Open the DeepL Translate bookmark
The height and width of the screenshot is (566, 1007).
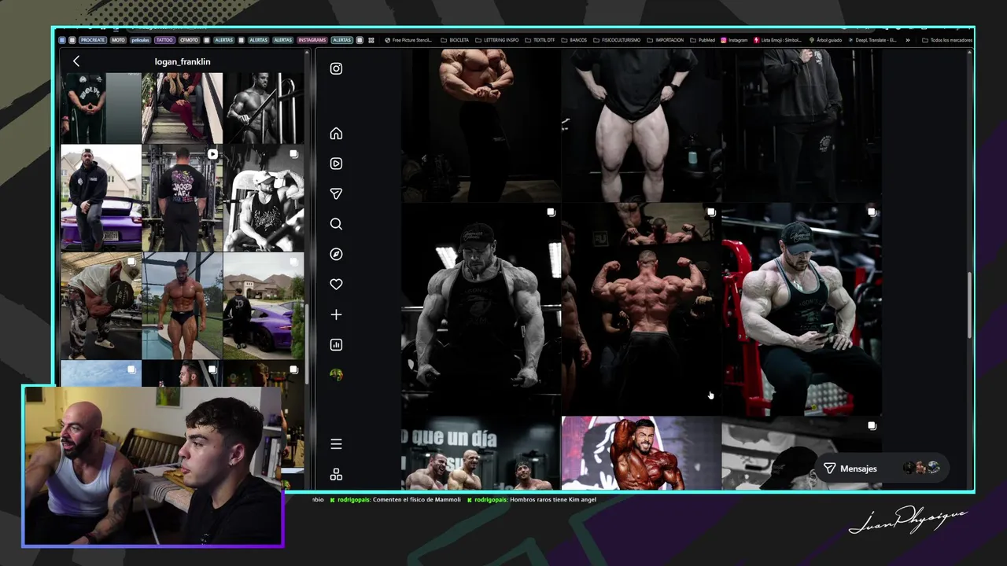click(x=872, y=40)
